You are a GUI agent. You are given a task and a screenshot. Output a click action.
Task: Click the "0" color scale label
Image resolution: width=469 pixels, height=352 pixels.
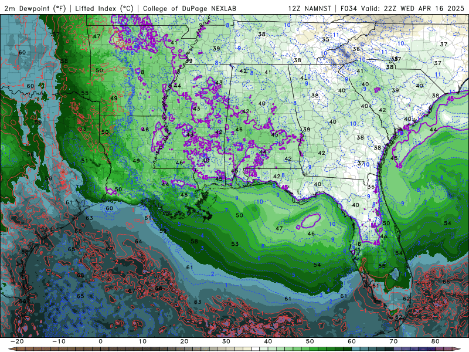(x=100, y=341)
